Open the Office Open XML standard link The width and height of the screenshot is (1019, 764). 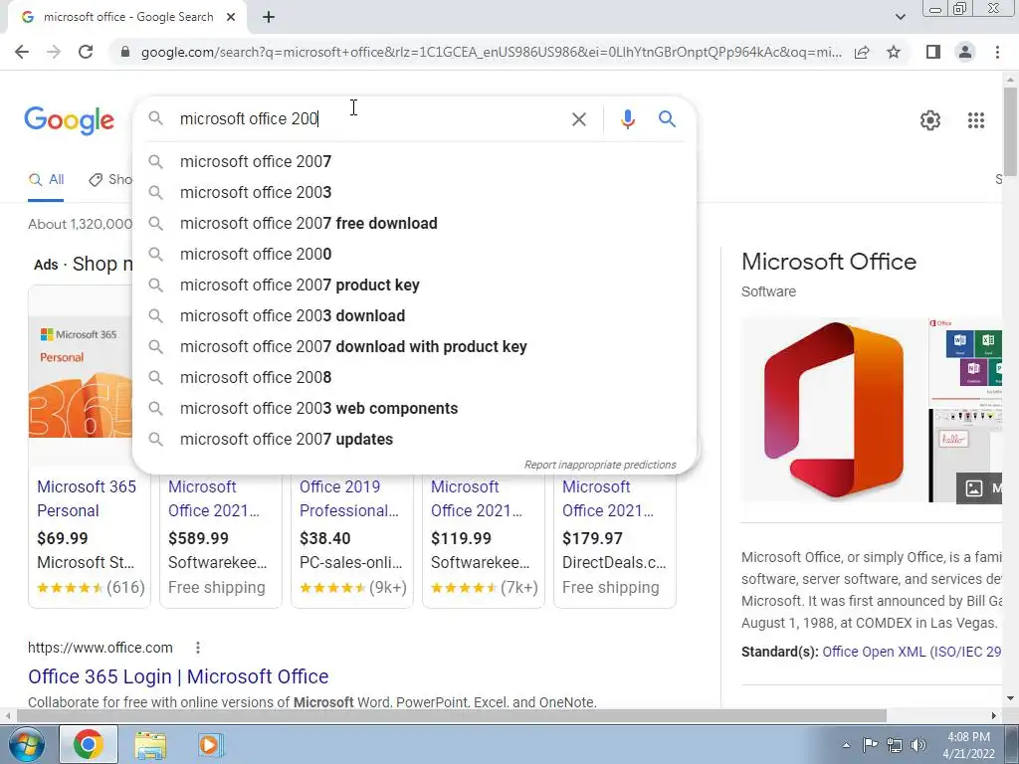[x=912, y=652]
